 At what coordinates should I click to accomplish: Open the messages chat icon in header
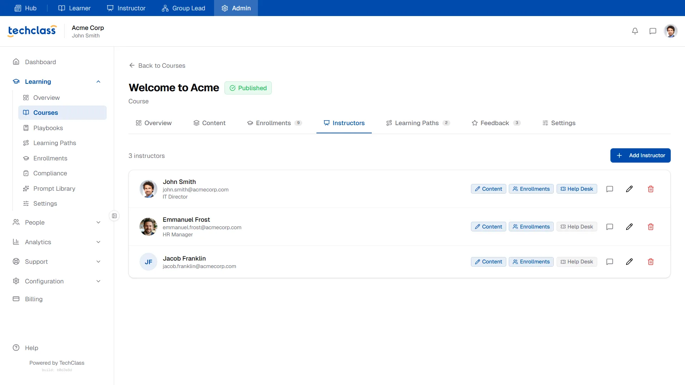tap(653, 31)
